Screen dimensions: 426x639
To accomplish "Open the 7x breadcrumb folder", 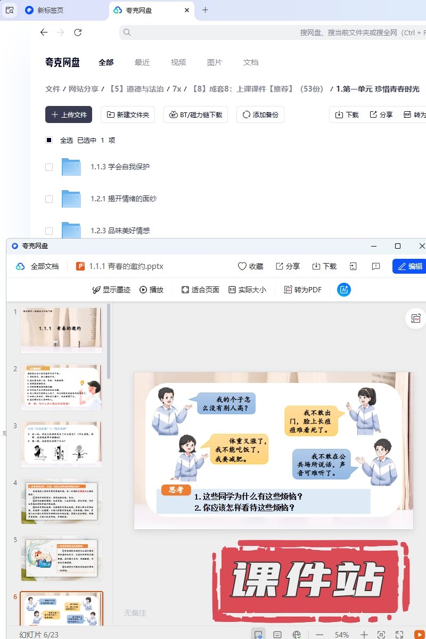I will (177, 89).
